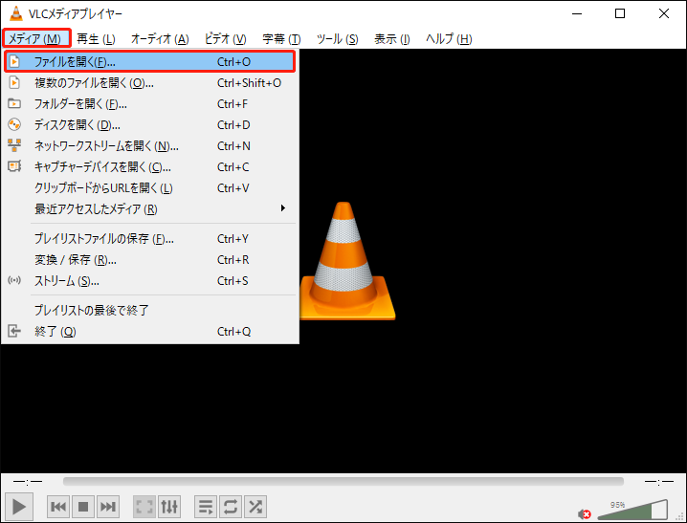
Task: Click the window resize grip corner
Action: point(680,517)
